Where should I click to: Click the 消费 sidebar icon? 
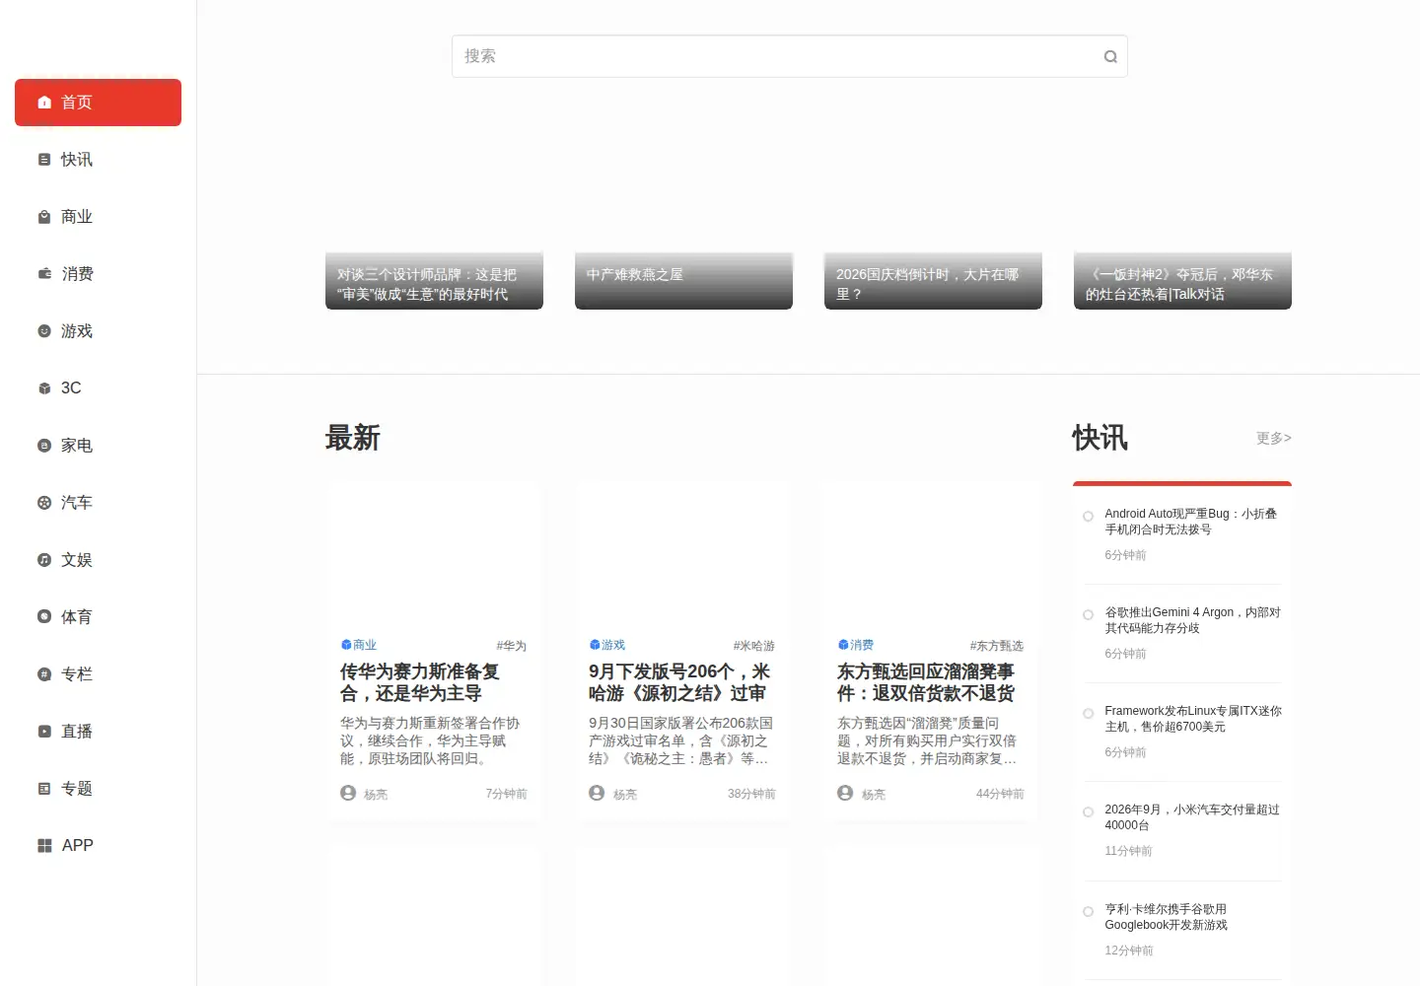coord(44,274)
